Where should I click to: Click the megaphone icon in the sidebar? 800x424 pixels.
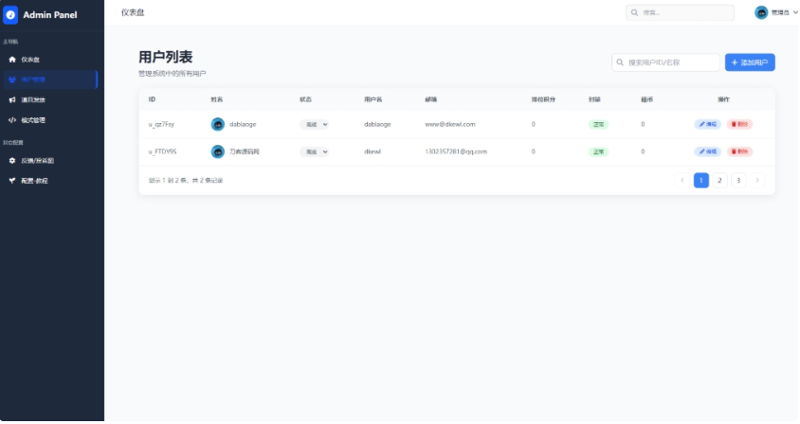12,99
